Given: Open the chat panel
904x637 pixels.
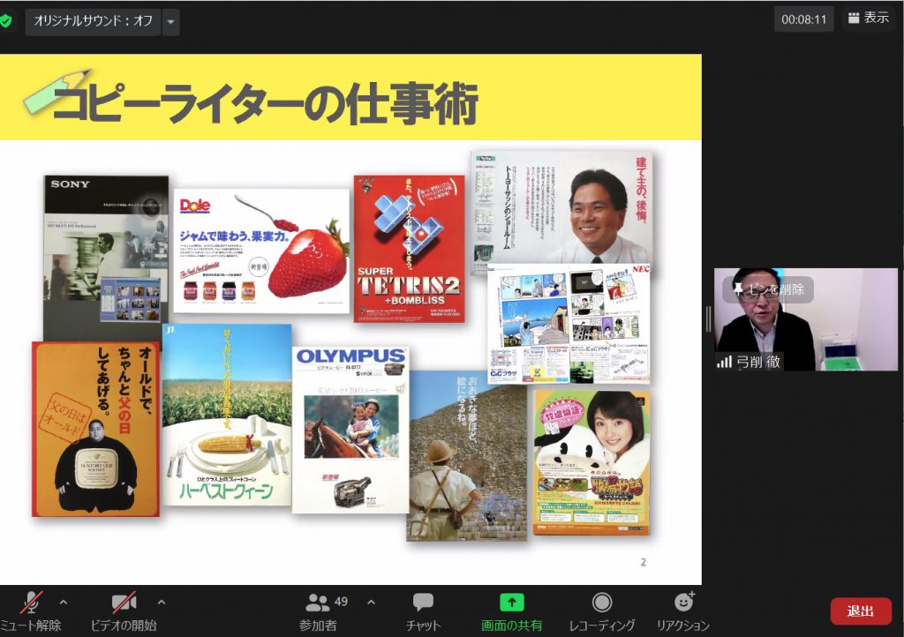Looking at the screenshot, I should tap(423, 611).
